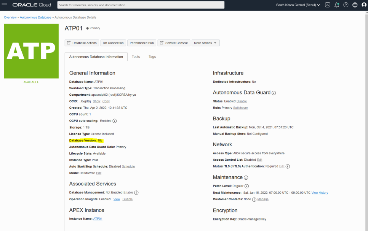Click the ATP01 database title

pyautogui.click(x=74, y=28)
